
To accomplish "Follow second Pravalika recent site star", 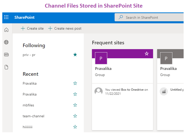I will (x=75, y=94).
